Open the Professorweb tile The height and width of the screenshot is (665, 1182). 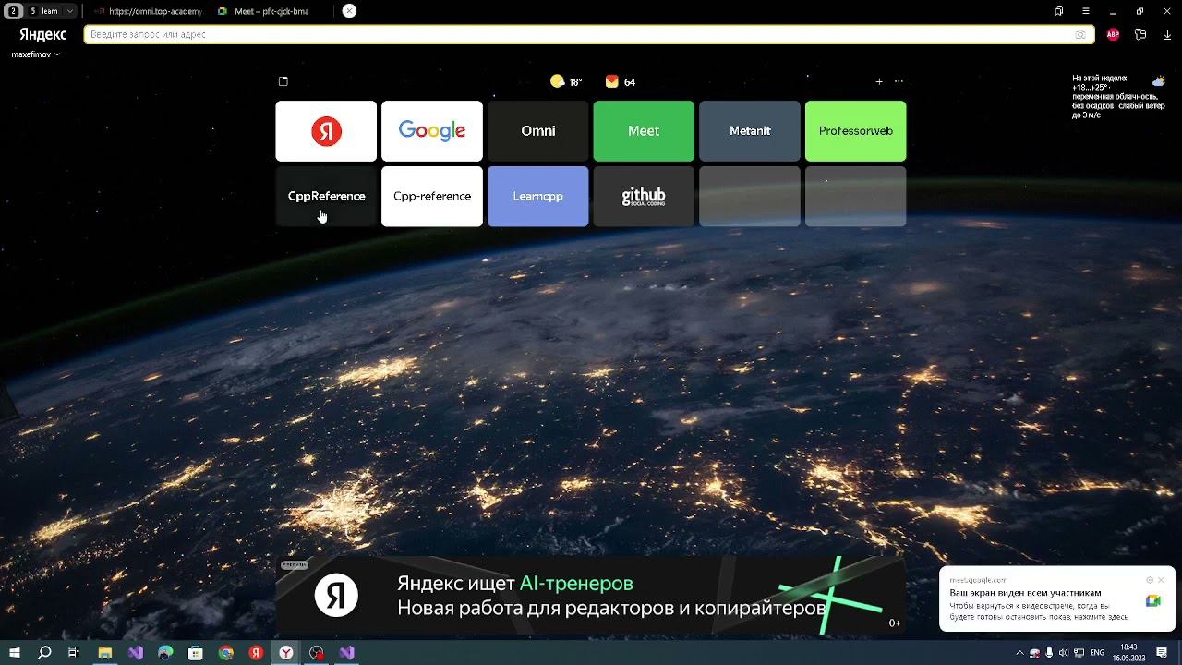pos(855,131)
